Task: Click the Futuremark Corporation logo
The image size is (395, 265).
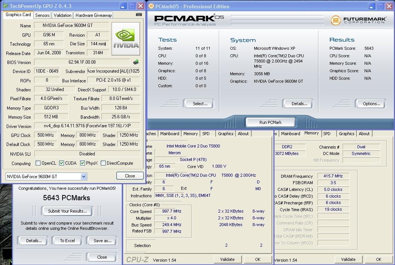Action: click(x=358, y=20)
